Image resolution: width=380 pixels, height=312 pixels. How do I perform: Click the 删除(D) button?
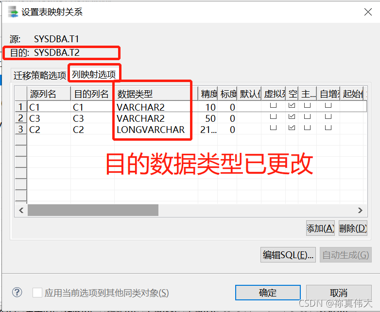(x=353, y=228)
